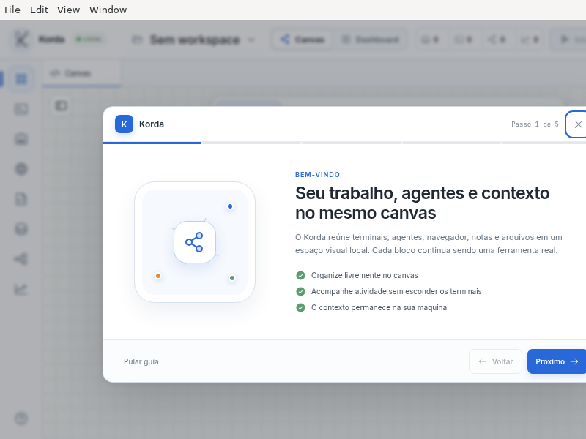Switch to Dashboard view in top bar
Viewport: 586px width, 439px height.
(371, 40)
